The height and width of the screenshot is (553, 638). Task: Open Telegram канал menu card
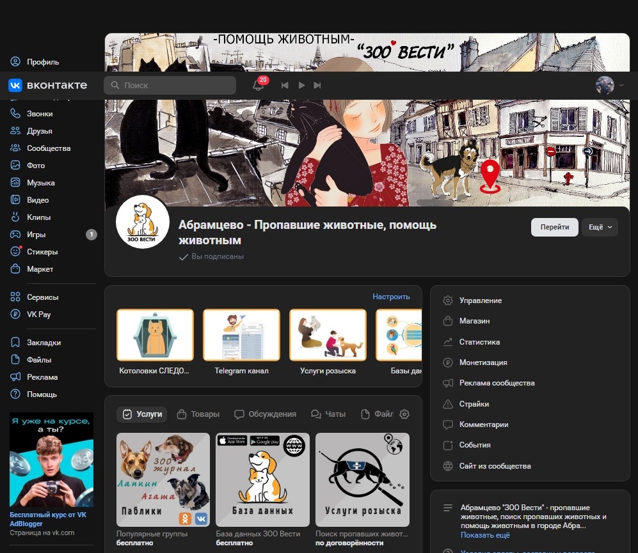(x=241, y=341)
